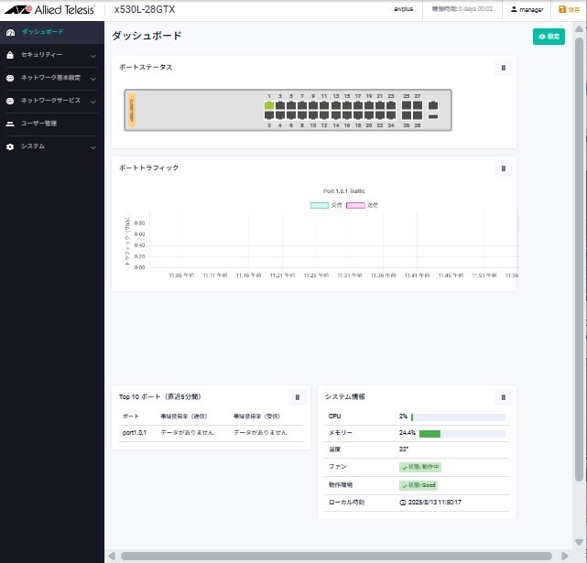Open the システム情報 panel options icon

tap(503, 397)
